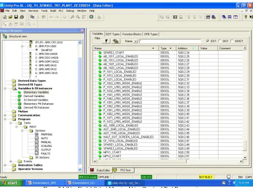Click the icon right of the funnel filter
Image resolution: width=253 pixels, height=188 pixels.
(116, 41)
